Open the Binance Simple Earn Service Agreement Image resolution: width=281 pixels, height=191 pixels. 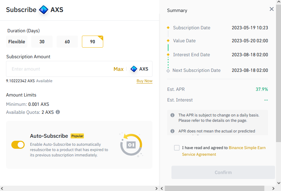[247, 148]
